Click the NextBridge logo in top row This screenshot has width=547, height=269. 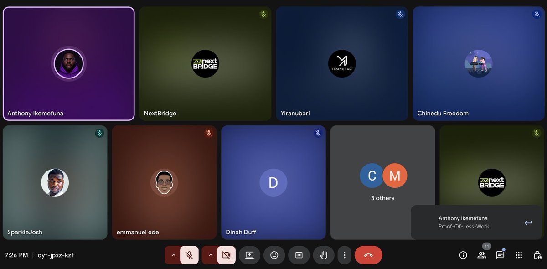[x=205, y=64]
